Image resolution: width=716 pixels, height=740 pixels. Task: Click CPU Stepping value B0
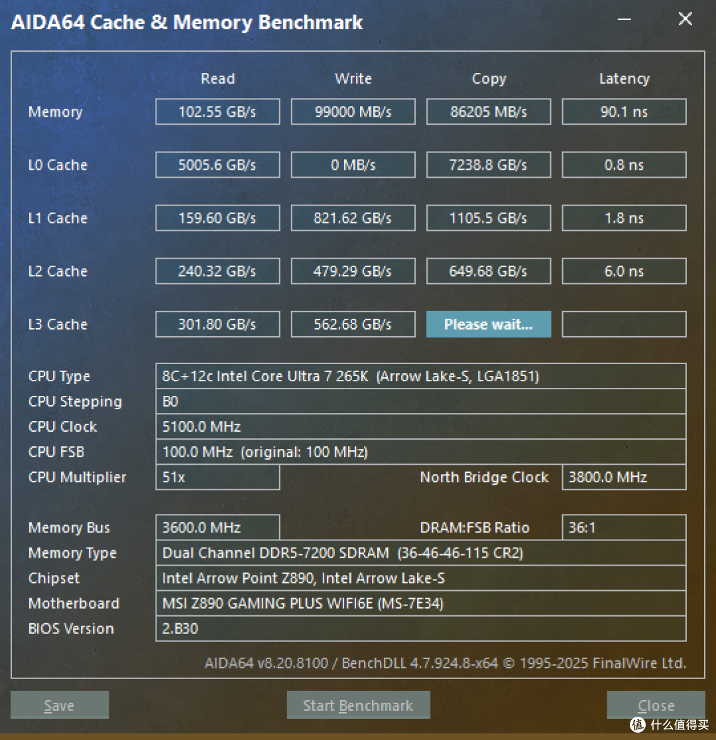point(421,402)
